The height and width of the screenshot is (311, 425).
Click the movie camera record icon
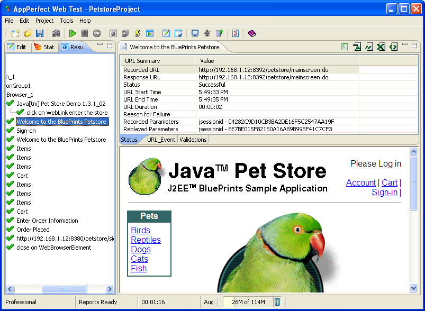(56, 33)
